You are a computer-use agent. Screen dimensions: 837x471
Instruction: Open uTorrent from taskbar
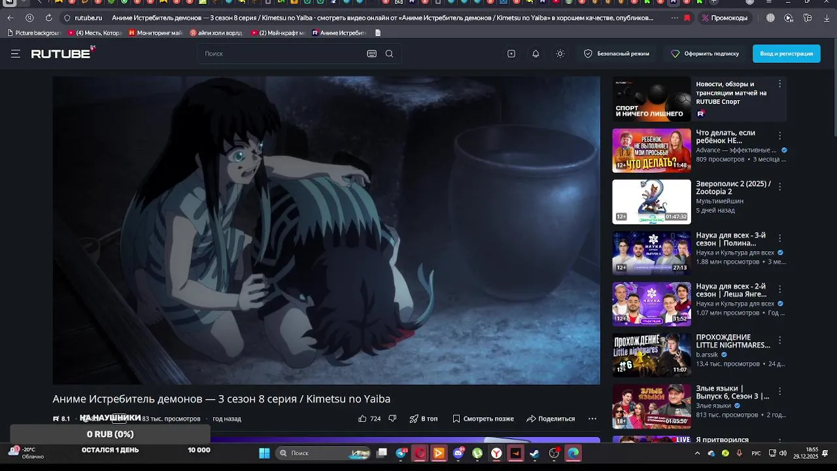(477, 453)
